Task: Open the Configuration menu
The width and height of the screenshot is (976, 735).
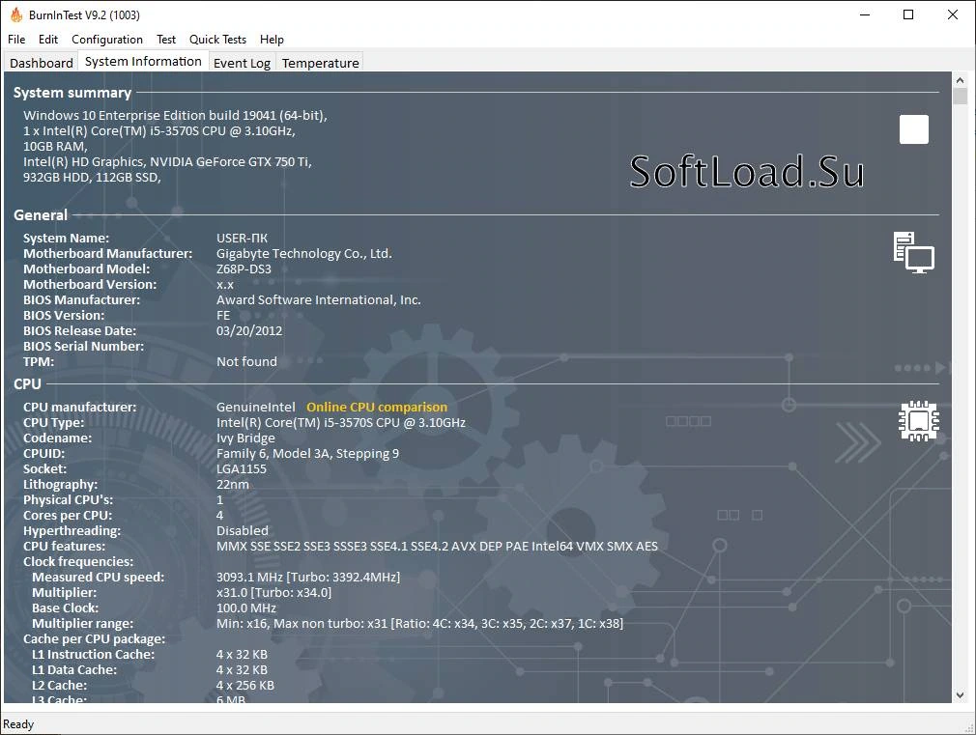Action: coord(107,40)
